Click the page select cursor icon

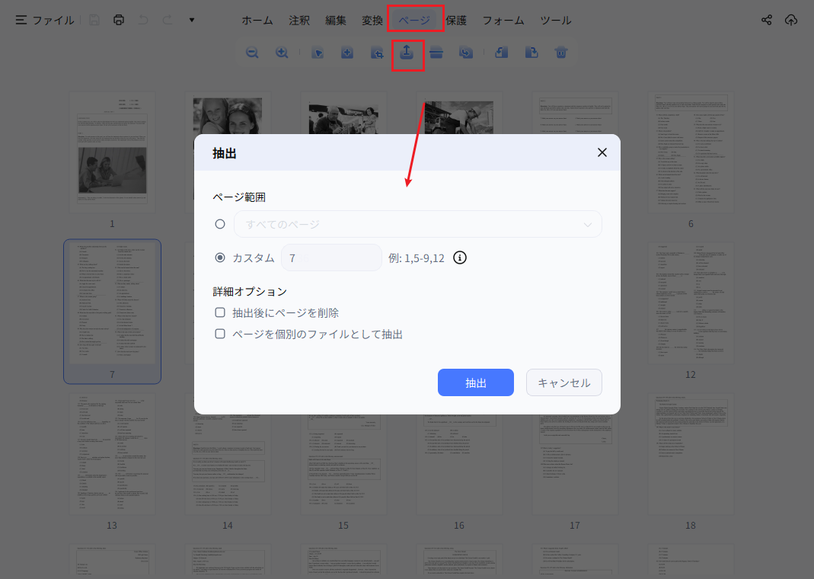click(x=318, y=53)
